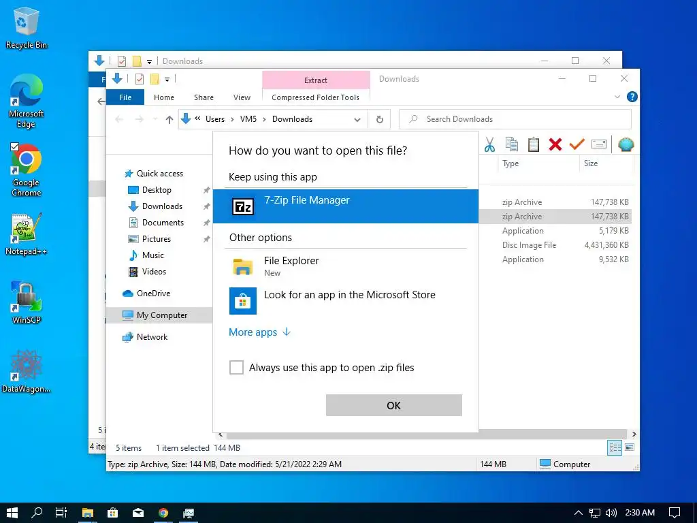Open taskbar Search

[37, 513]
